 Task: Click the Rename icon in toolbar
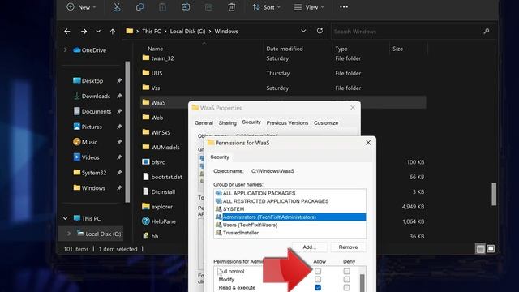pos(186,7)
